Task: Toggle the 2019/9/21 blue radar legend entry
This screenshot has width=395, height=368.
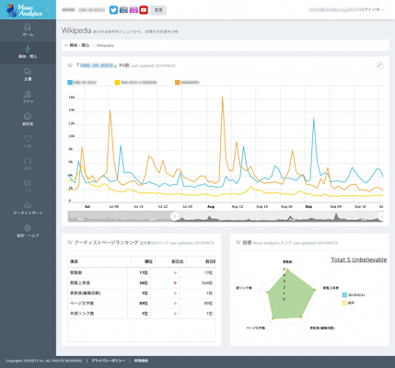Action: 354,295
